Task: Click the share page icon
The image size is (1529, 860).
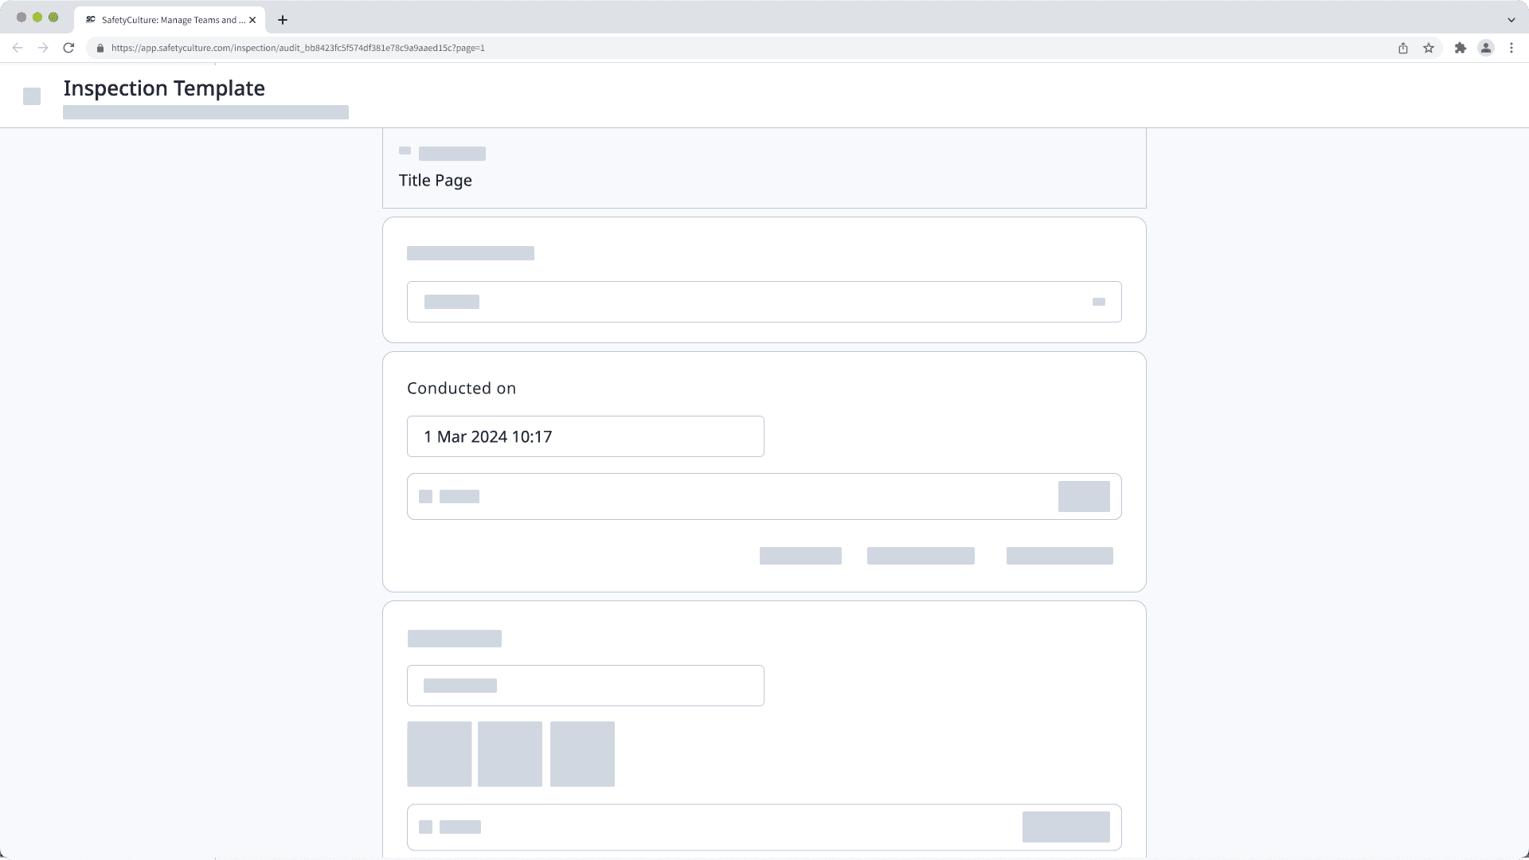Action: click(x=1403, y=48)
